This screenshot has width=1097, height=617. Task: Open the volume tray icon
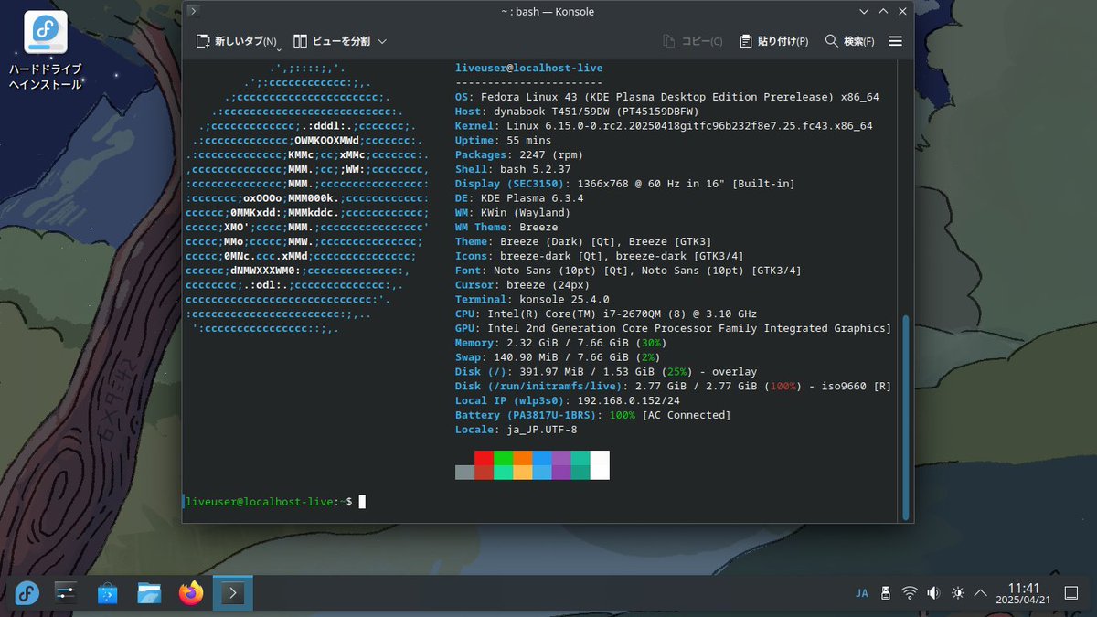pyautogui.click(x=933, y=593)
